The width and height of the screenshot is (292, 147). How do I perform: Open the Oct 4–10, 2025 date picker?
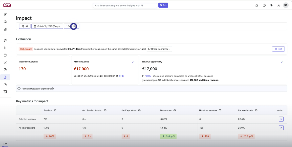click(47, 26)
